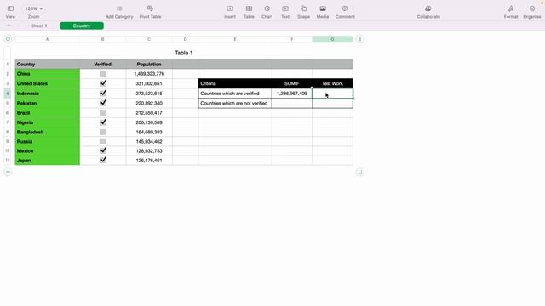Click the Table 1 title
The image size is (545, 306).
pyautogui.click(x=184, y=53)
